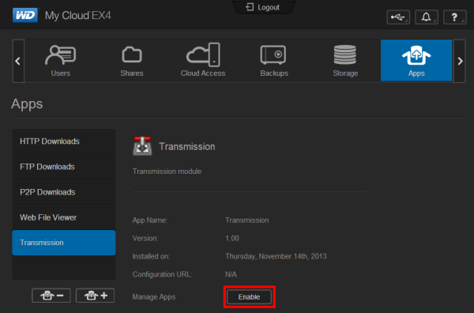This screenshot has height=313, width=474.
Task: Open the alerts bell icon
Action: pos(427,17)
